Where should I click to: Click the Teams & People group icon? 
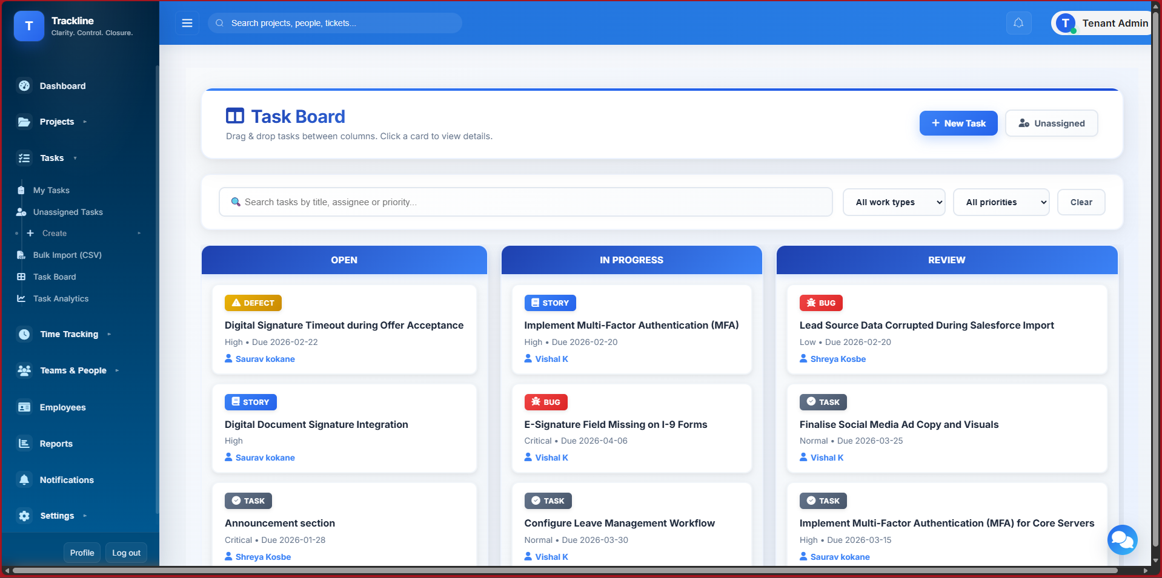[x=24, y=370]
